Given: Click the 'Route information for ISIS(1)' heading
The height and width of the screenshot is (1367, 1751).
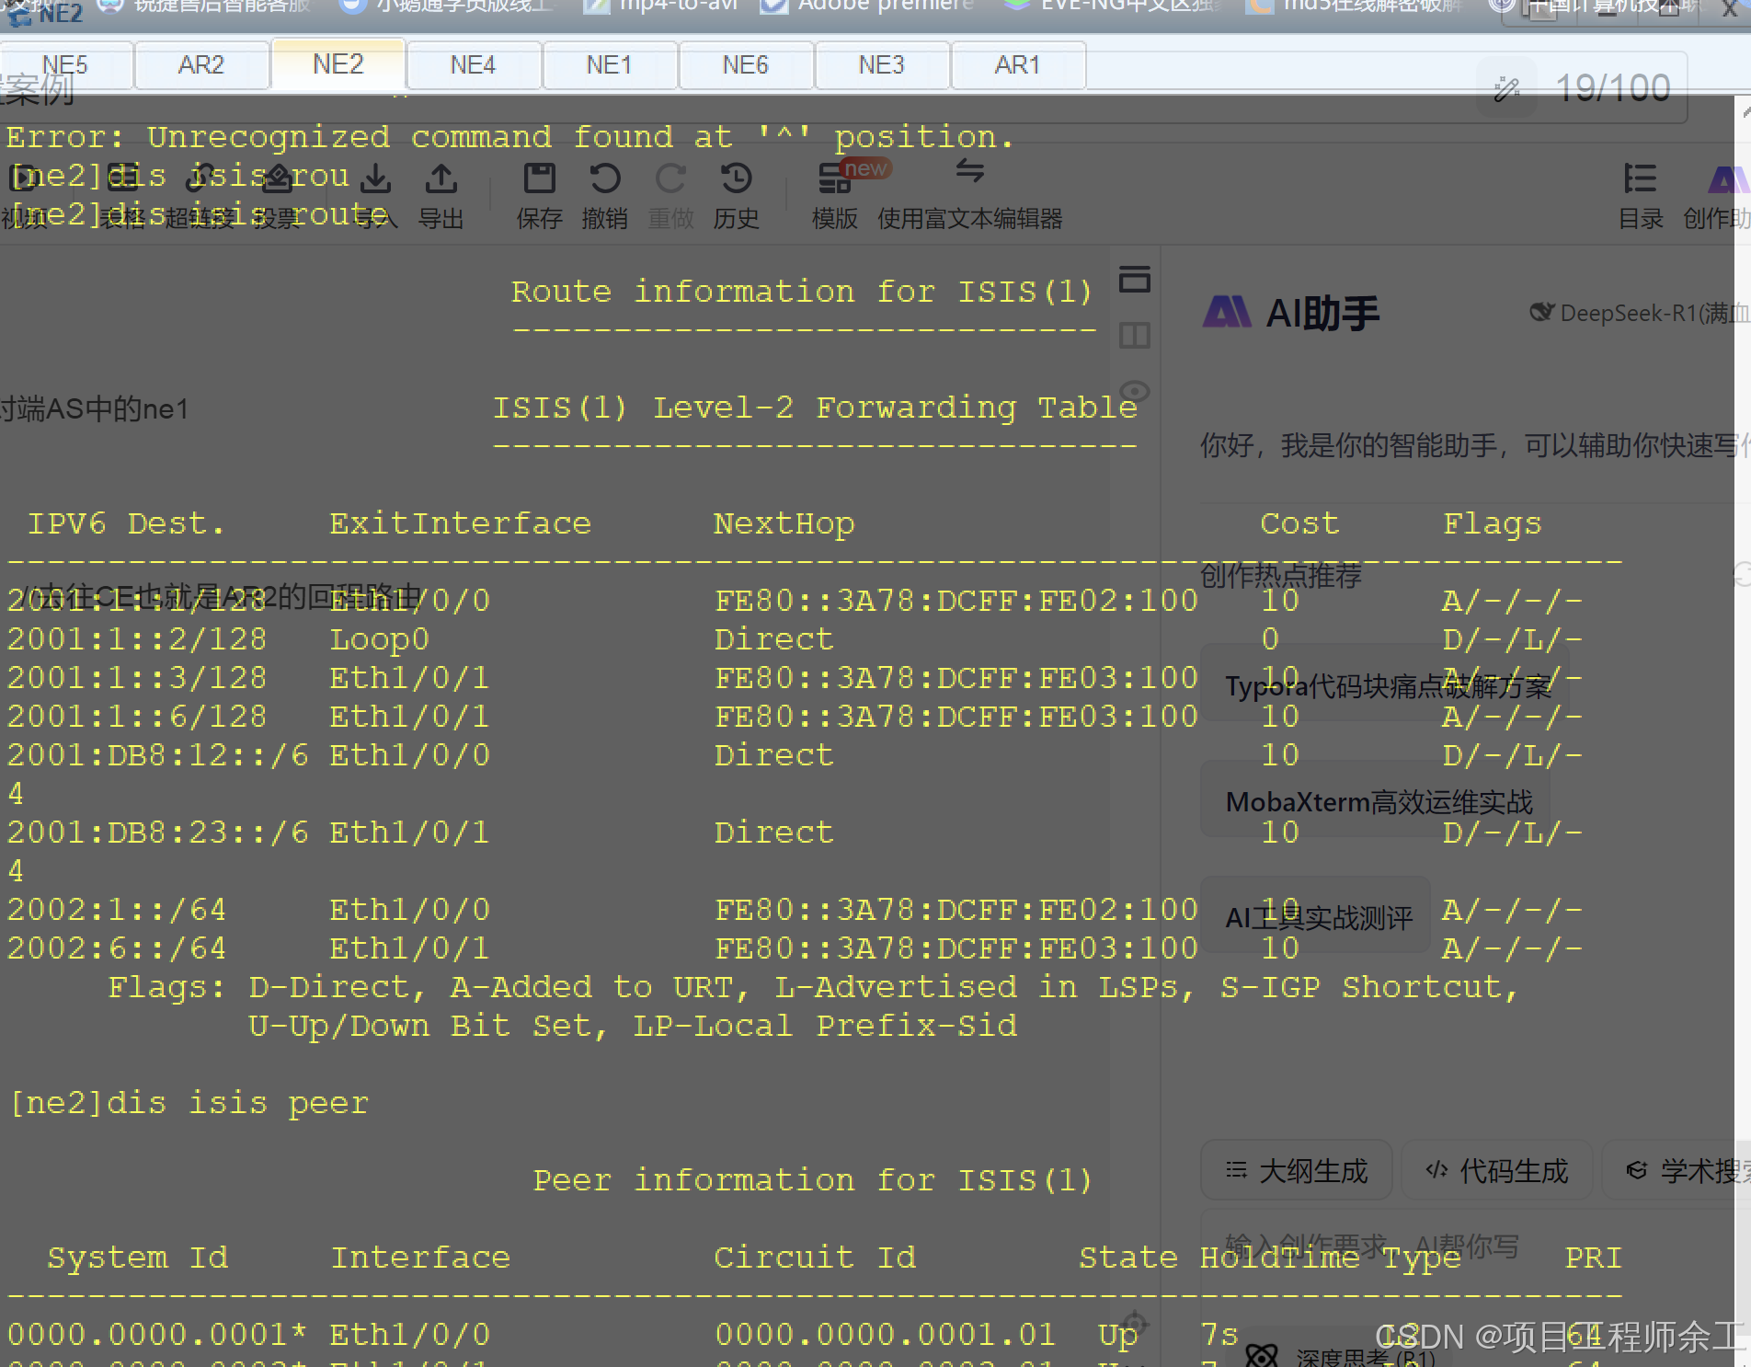Looking at the screenshot, I should pyautogui.click(x=802, y=292).
